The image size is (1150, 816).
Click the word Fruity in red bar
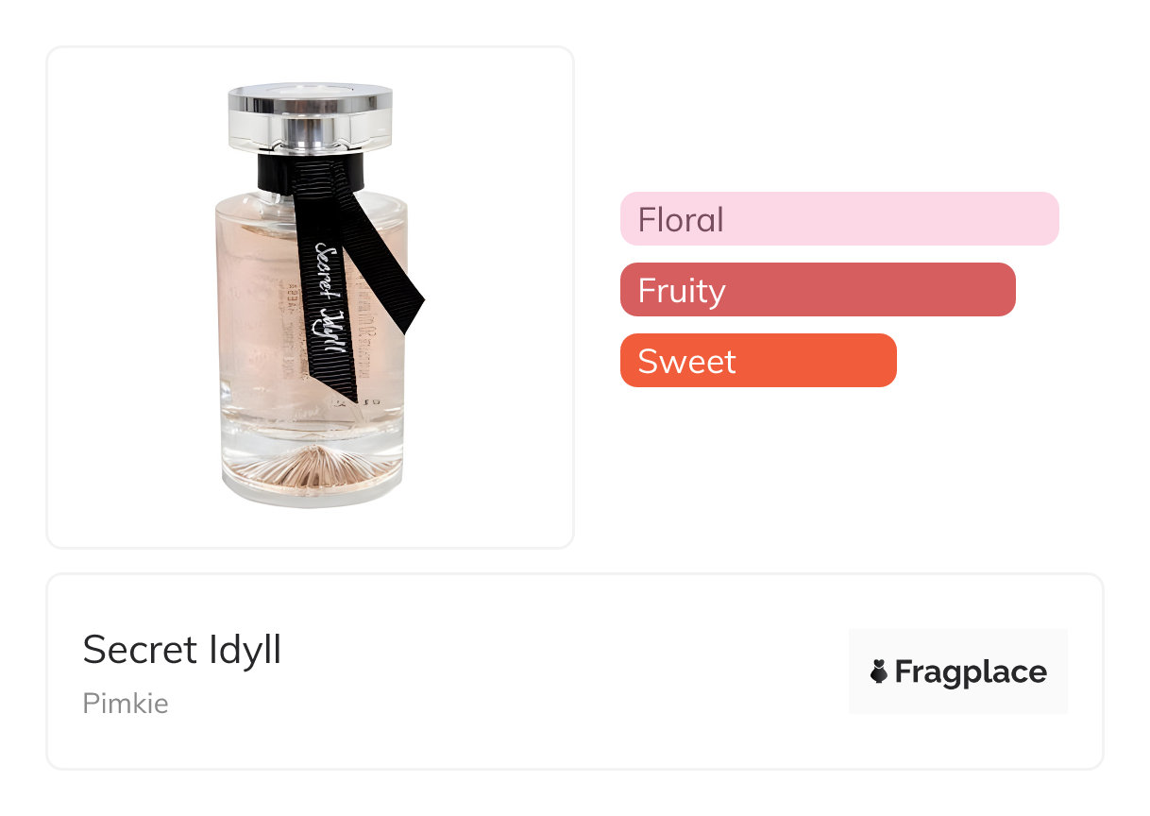pos(682,289)
